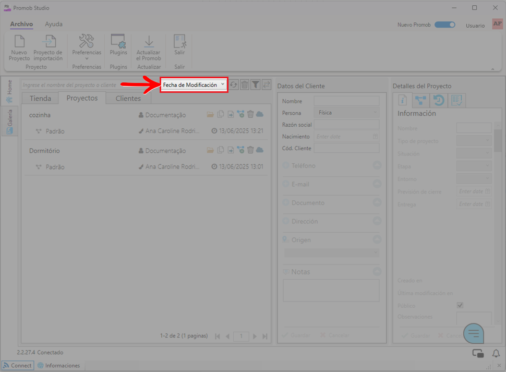Add environment to Dormitório project
The height and width of the screenshot is (372, 506).
click(240, 150)
